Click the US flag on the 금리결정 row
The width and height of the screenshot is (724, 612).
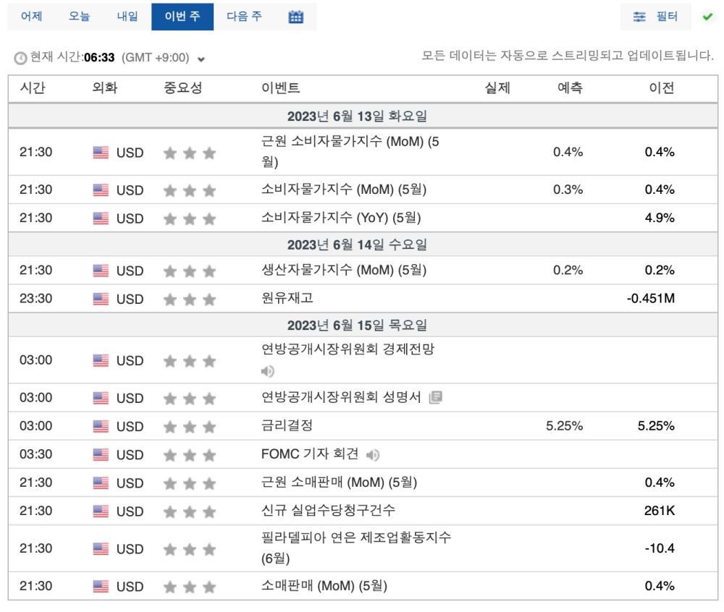(99, 426)
